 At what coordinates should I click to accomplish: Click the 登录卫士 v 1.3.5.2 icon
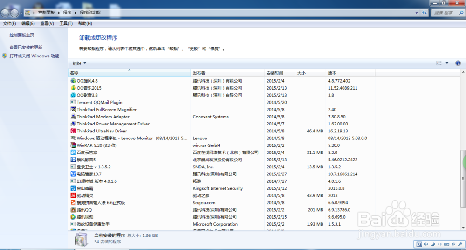pyautogui.click(x=74, y=167)
